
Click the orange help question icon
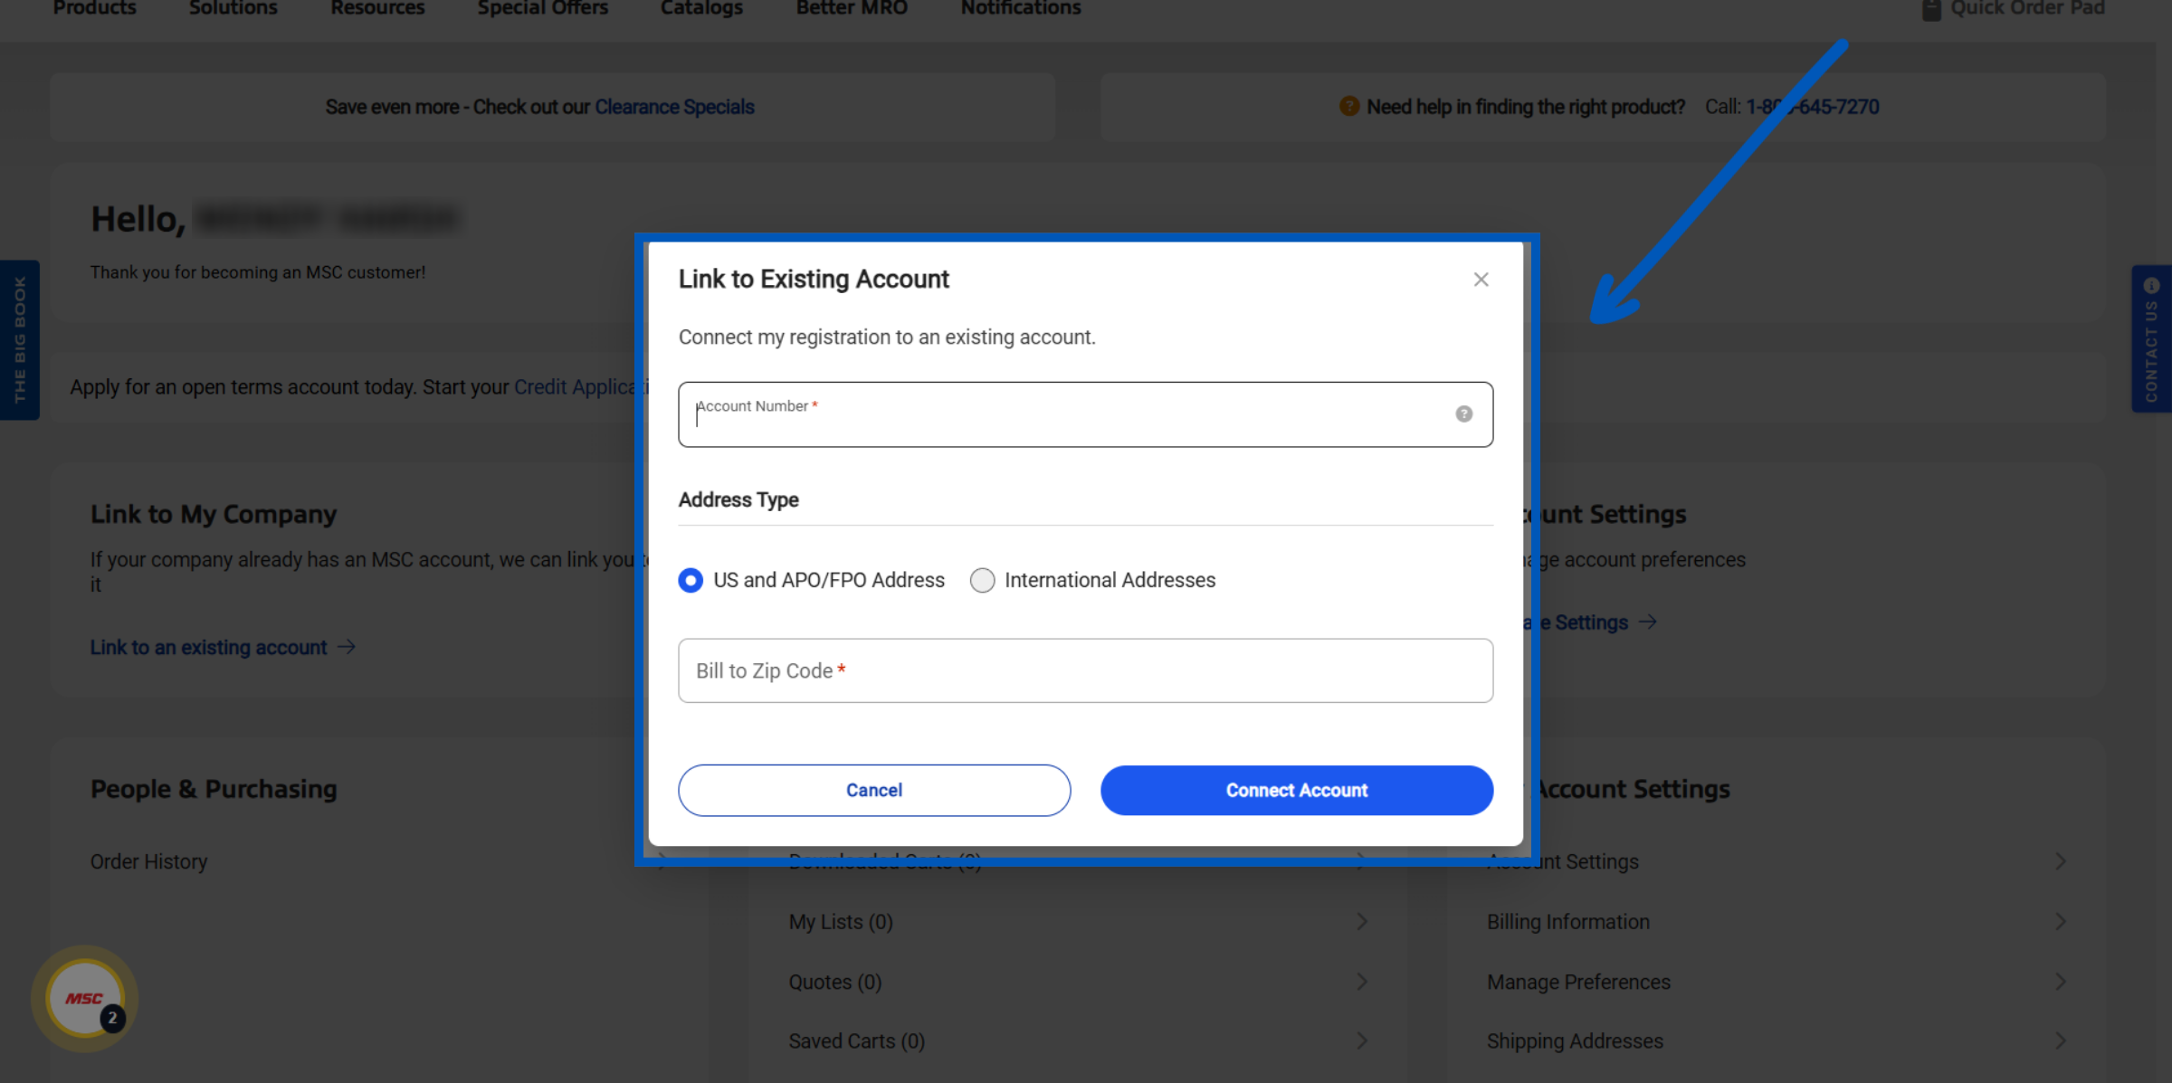pos(1349,107)
